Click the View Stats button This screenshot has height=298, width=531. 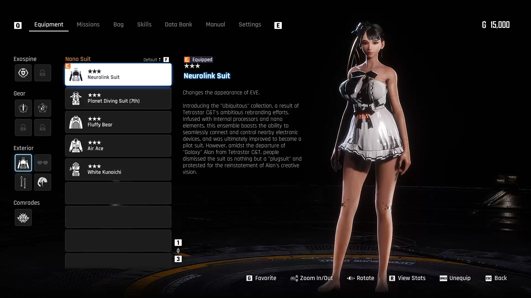[x=411, y=278]
